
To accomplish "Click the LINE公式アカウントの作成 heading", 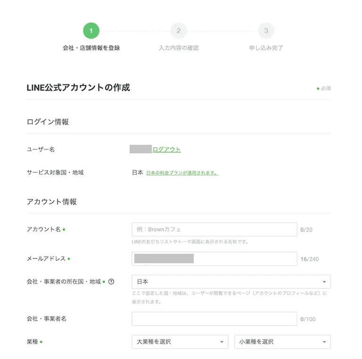I will [78, 88].
